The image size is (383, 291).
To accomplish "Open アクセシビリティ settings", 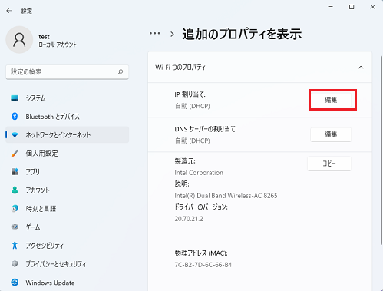I will [x=68, y=246].
